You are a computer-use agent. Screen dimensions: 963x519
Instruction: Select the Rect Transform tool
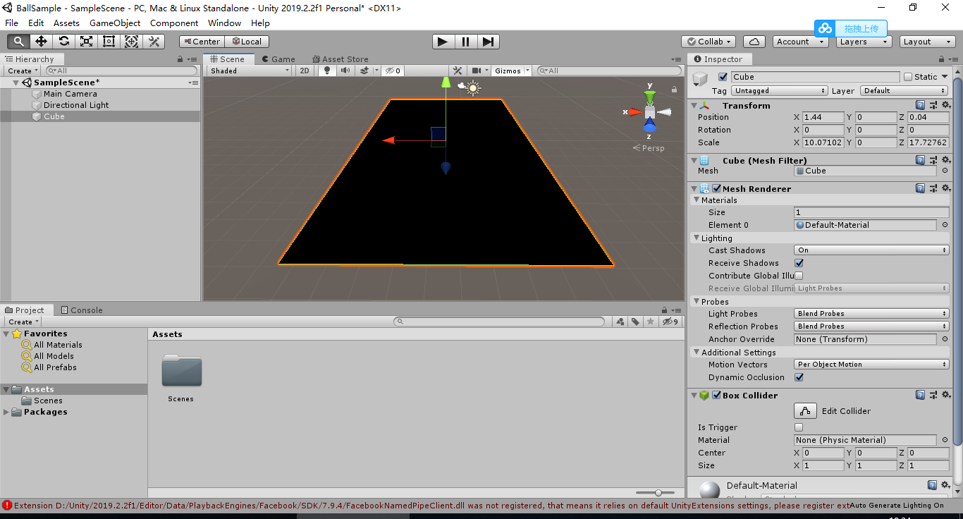[109, 41]
